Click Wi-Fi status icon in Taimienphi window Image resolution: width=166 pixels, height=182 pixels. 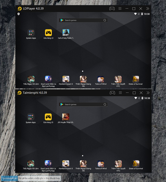pyautogui.click(x=136, y=98)
